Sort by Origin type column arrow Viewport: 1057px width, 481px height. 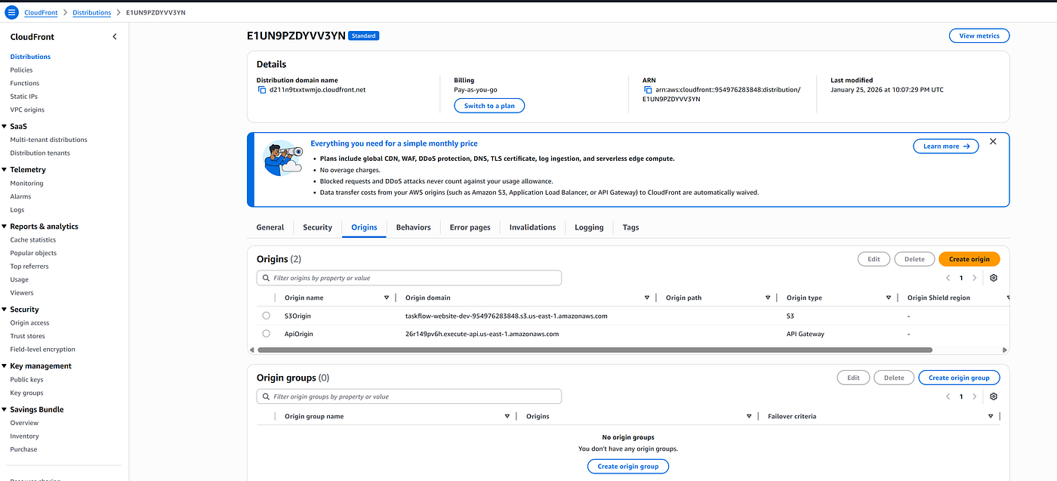[889, 298]
